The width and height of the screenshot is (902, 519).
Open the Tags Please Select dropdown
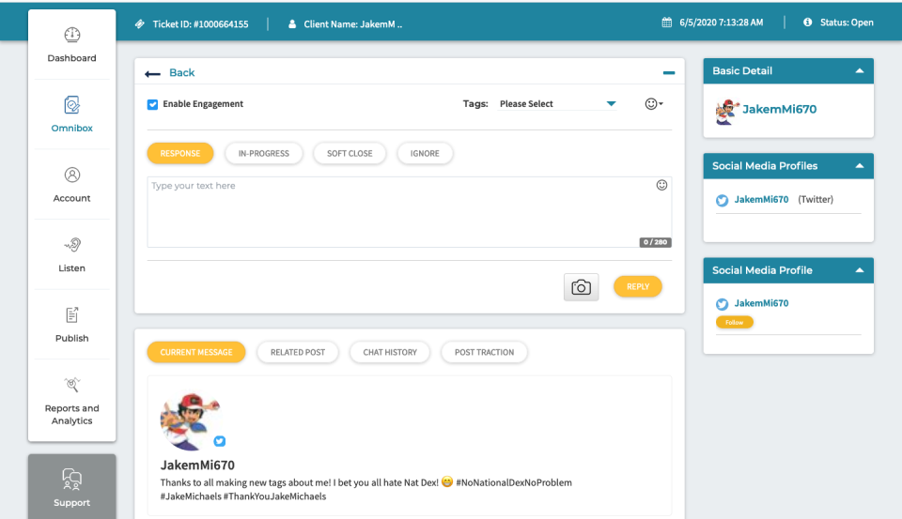tap(557, 104)
